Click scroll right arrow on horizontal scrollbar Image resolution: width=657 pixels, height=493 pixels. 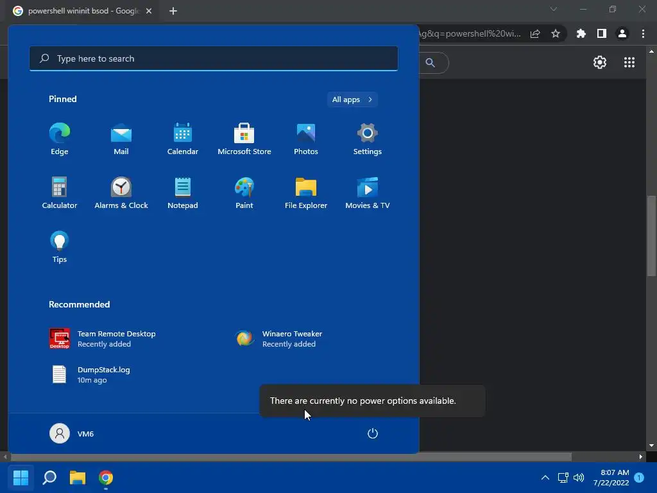(641, 457)
